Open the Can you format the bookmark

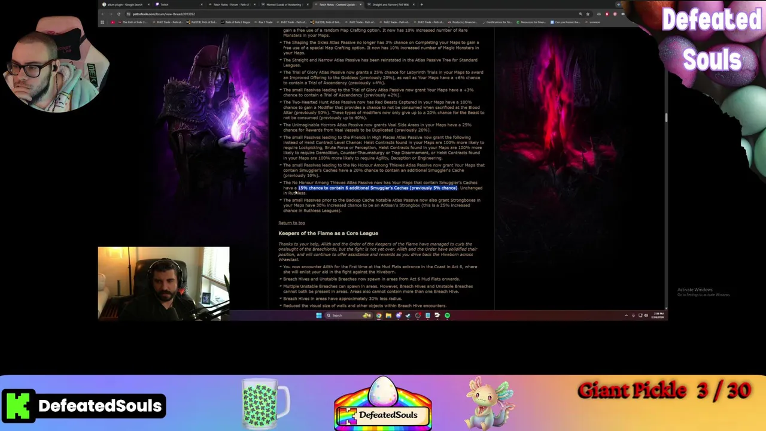[566, 22]
